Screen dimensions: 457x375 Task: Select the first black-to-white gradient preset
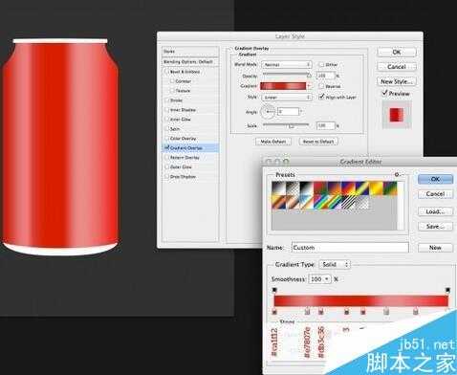(x=278, y=188)
